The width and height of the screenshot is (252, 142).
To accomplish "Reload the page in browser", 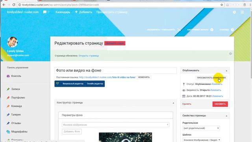I will pos(14,5).
